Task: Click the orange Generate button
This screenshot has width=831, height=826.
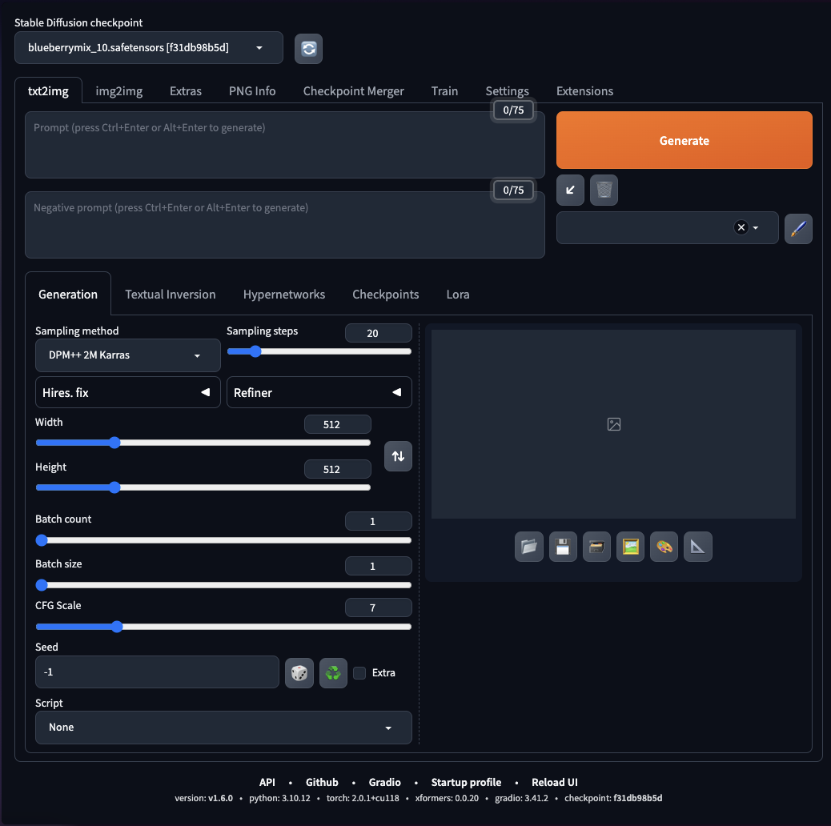Action: pos(684,140)
